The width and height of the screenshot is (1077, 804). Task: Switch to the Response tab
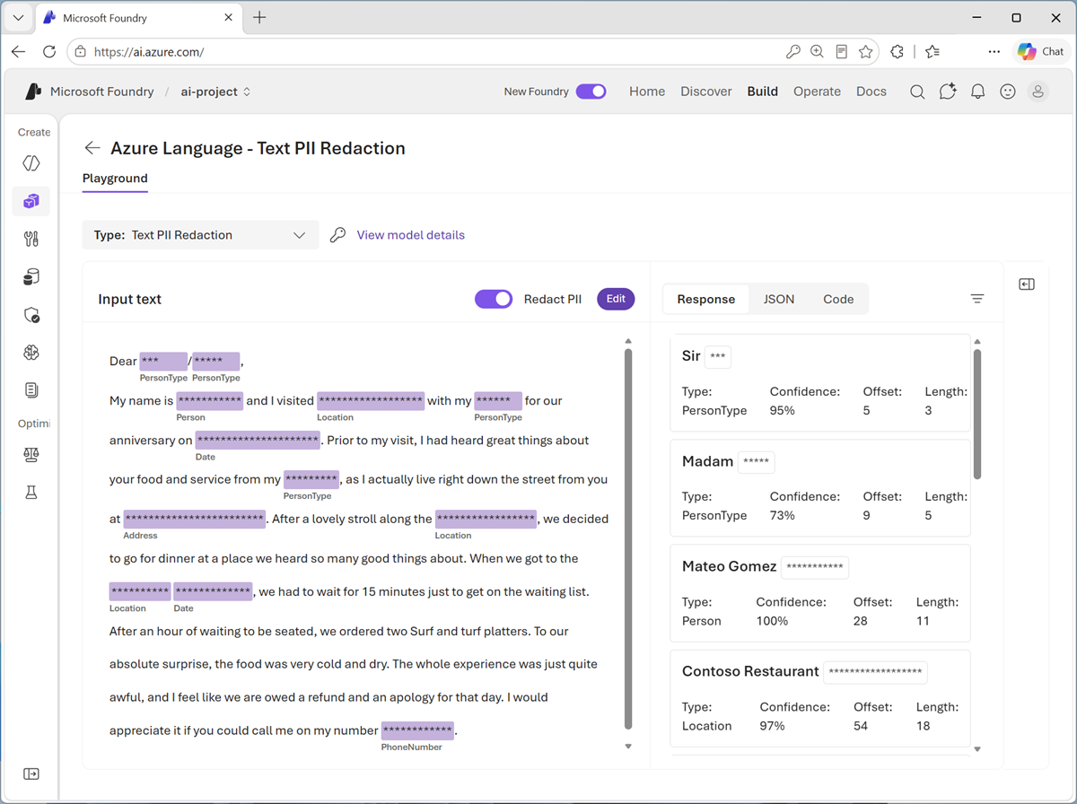(x=706, y=300)
